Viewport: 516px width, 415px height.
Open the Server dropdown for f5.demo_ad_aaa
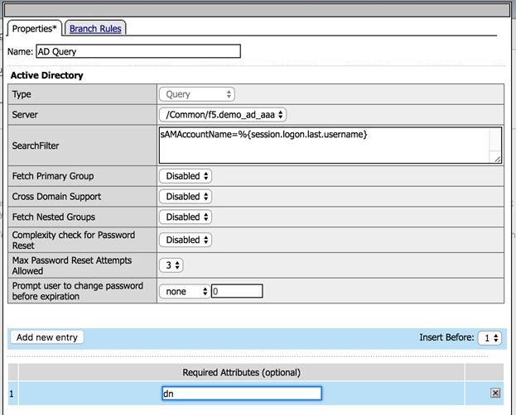224,115
